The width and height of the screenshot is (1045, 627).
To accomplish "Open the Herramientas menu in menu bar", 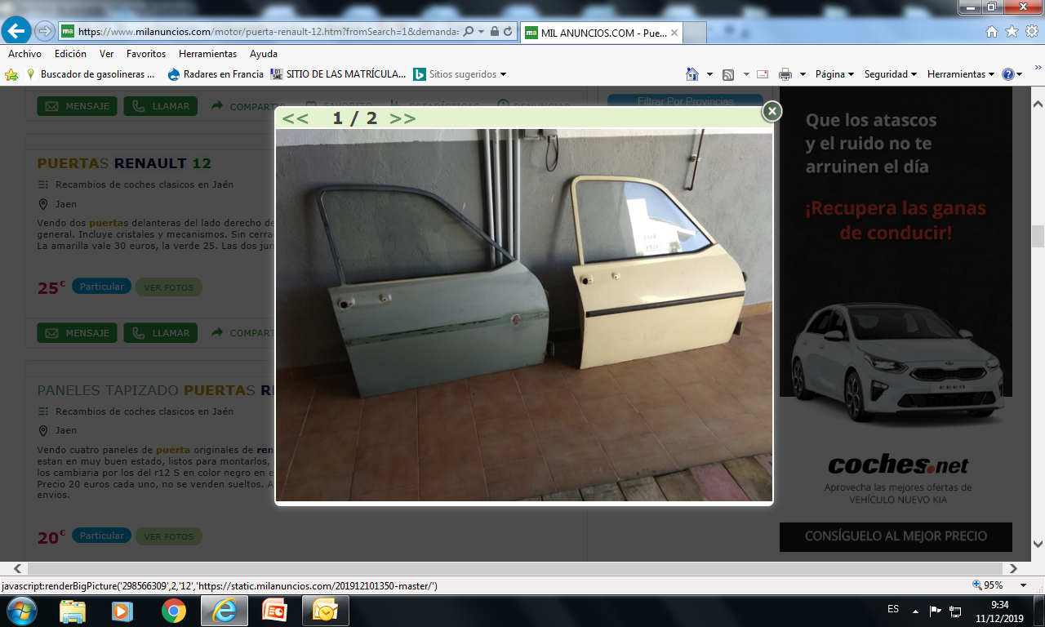I will point(207,54).
